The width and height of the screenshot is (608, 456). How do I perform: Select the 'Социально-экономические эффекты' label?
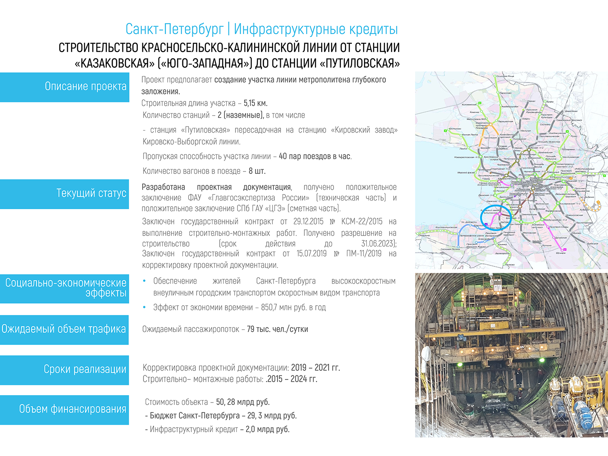(64, 289)
